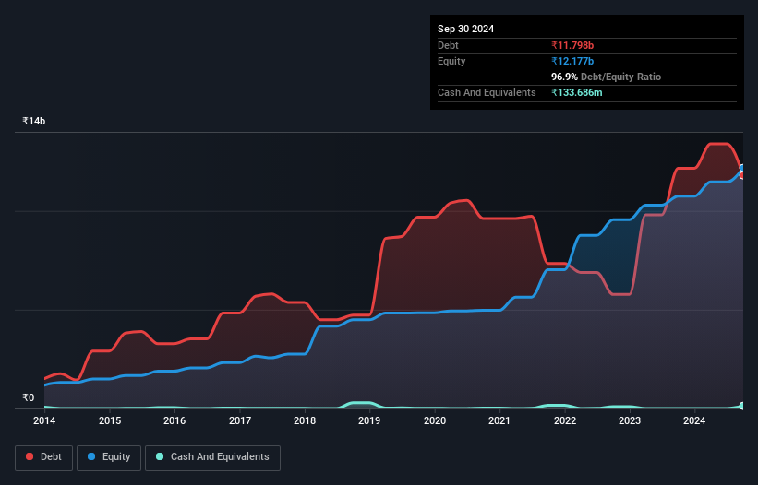The height and width of the screenshot is (485, 758).
Task: Click the 2022 axis label
Action: [x=565, y=420]
